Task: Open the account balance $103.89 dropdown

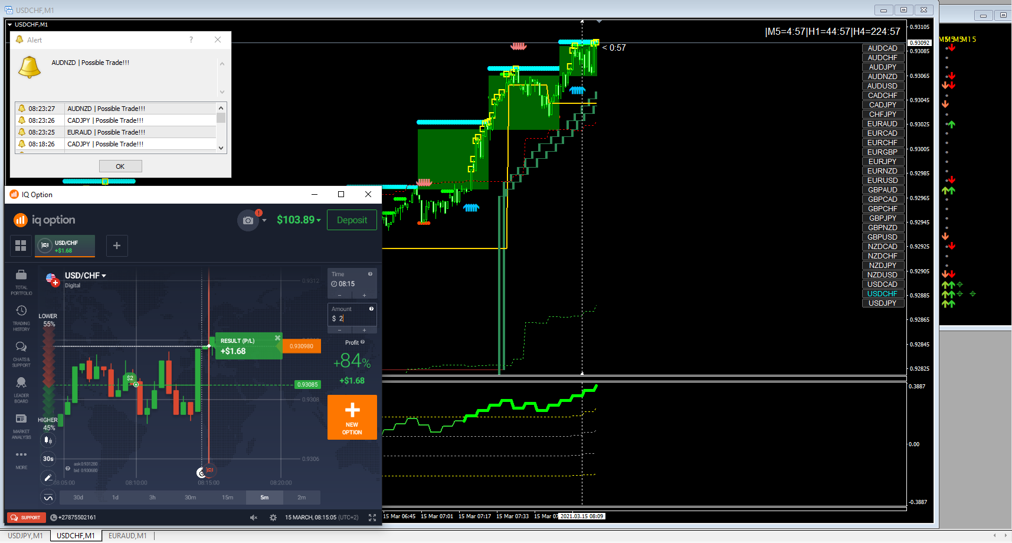Action: click(299, 220)
